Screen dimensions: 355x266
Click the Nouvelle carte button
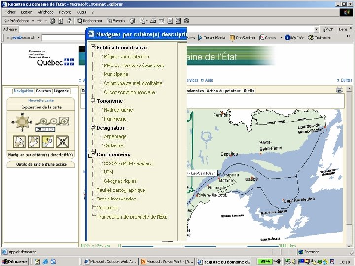(41, 100)
